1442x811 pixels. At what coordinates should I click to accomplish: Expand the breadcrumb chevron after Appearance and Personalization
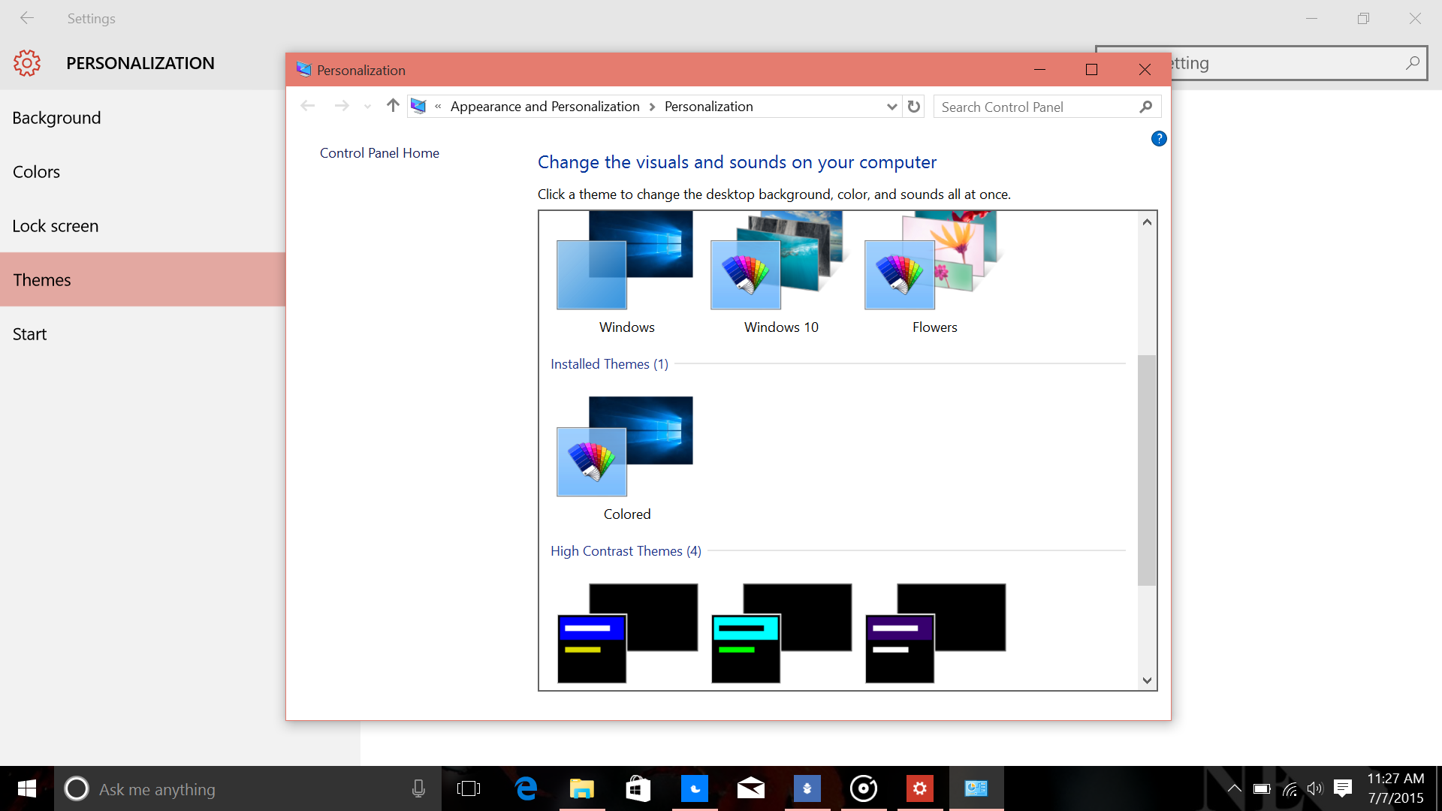point(652,107)
